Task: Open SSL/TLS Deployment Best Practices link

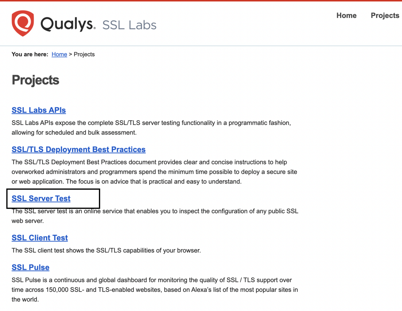Action: [79, 149]
